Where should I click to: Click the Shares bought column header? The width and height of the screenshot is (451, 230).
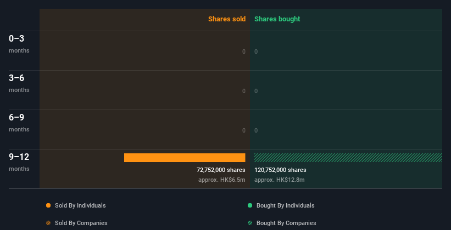coord(277,19)
